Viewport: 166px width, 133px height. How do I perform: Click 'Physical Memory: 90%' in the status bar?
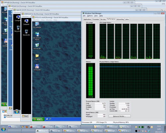[x=121, y=122]
